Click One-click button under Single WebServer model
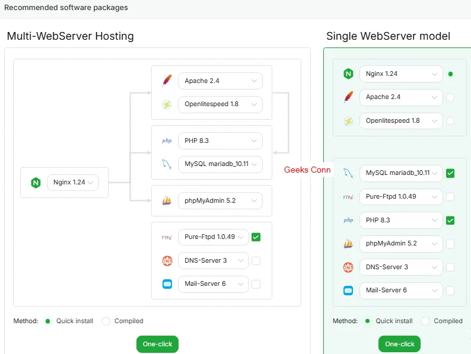Screen dimensions: 471x354 [x=399, y=344]
